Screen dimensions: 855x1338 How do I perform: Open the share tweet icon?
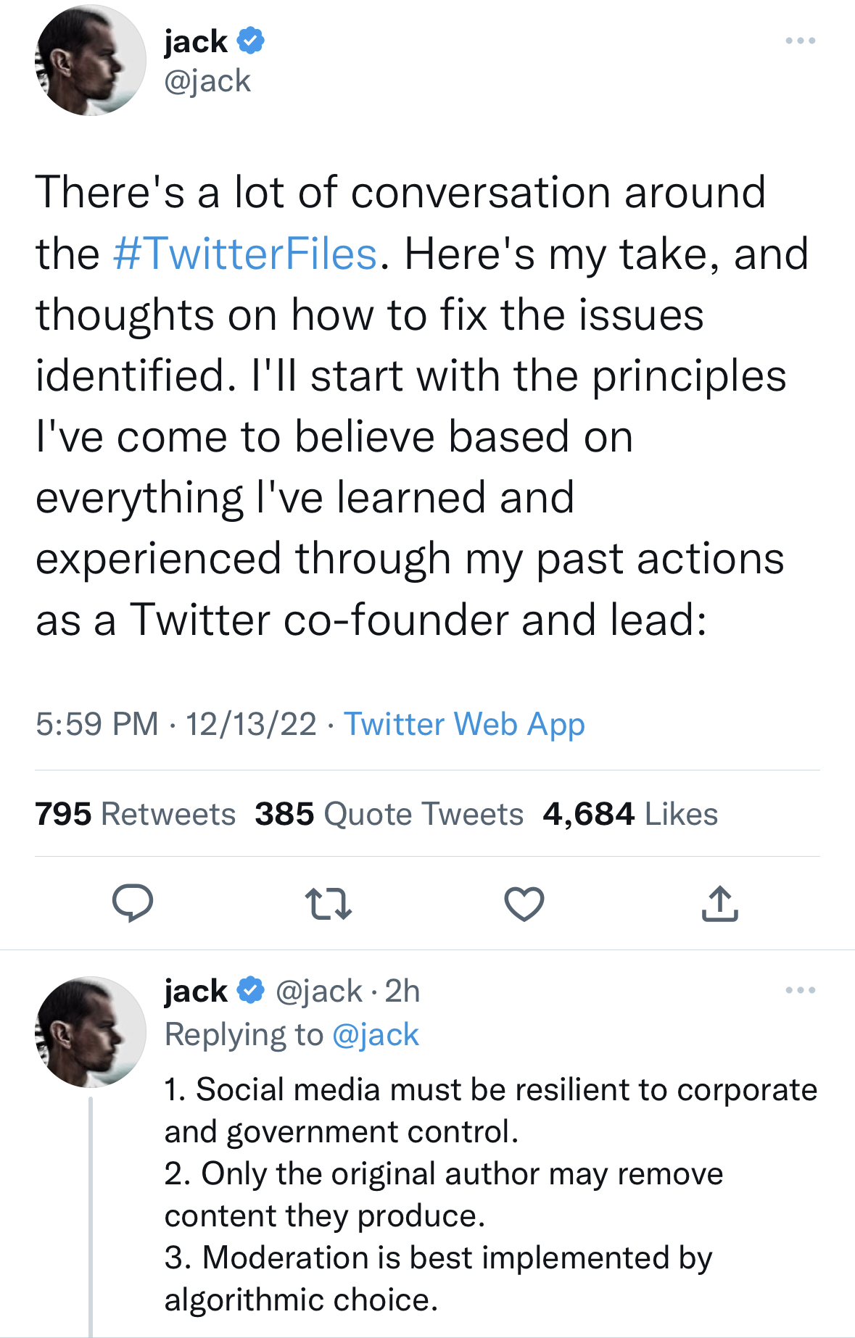[719, 904]
